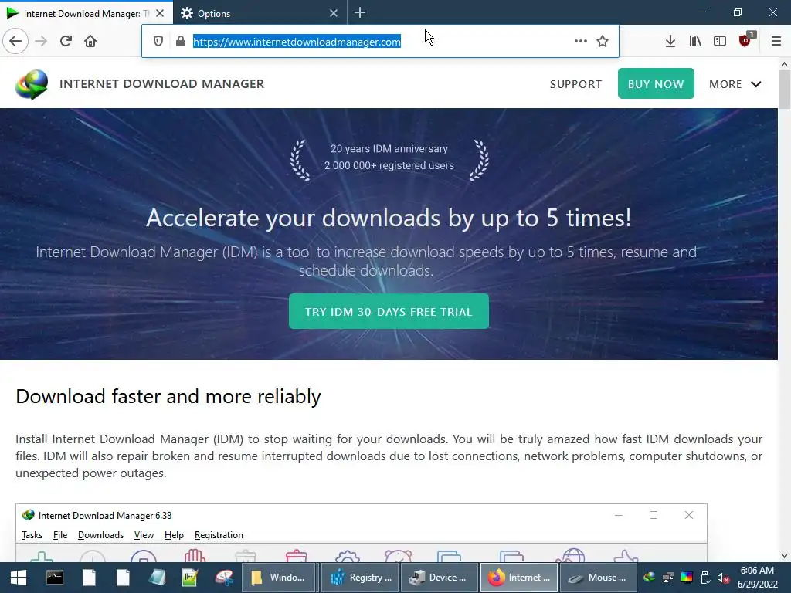Click INTERNET DOWNLOAD MANAGER site title
The width and height of the screenshot is (791, 593).
161,83
